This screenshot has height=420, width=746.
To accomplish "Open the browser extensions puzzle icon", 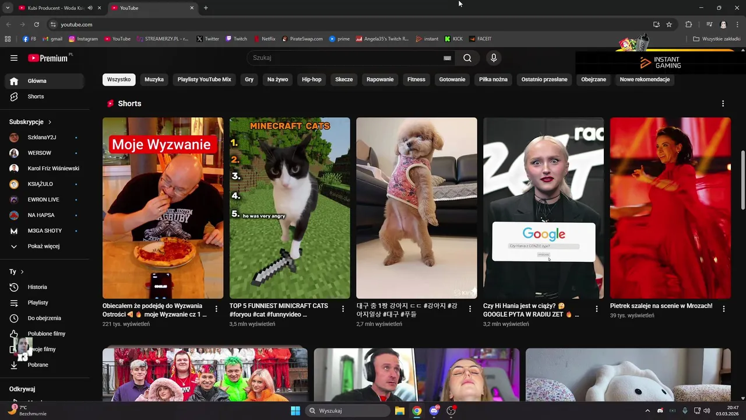I will pyautogui.click(x=688, y=24).
